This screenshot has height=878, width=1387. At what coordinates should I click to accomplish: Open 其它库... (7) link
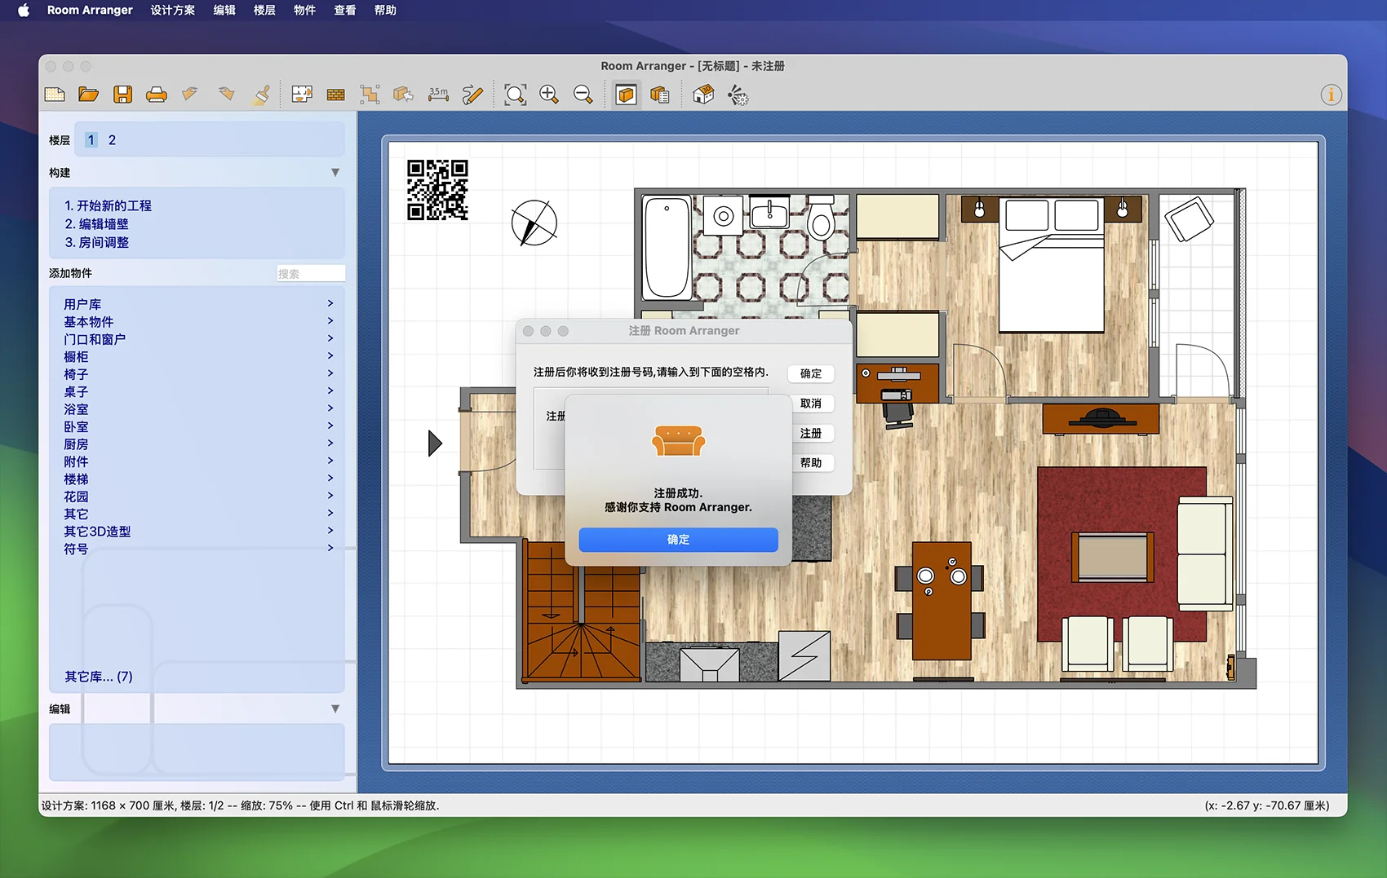coord(98,677)
